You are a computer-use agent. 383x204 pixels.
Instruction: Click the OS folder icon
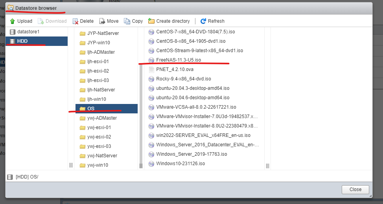click(82, 109)
